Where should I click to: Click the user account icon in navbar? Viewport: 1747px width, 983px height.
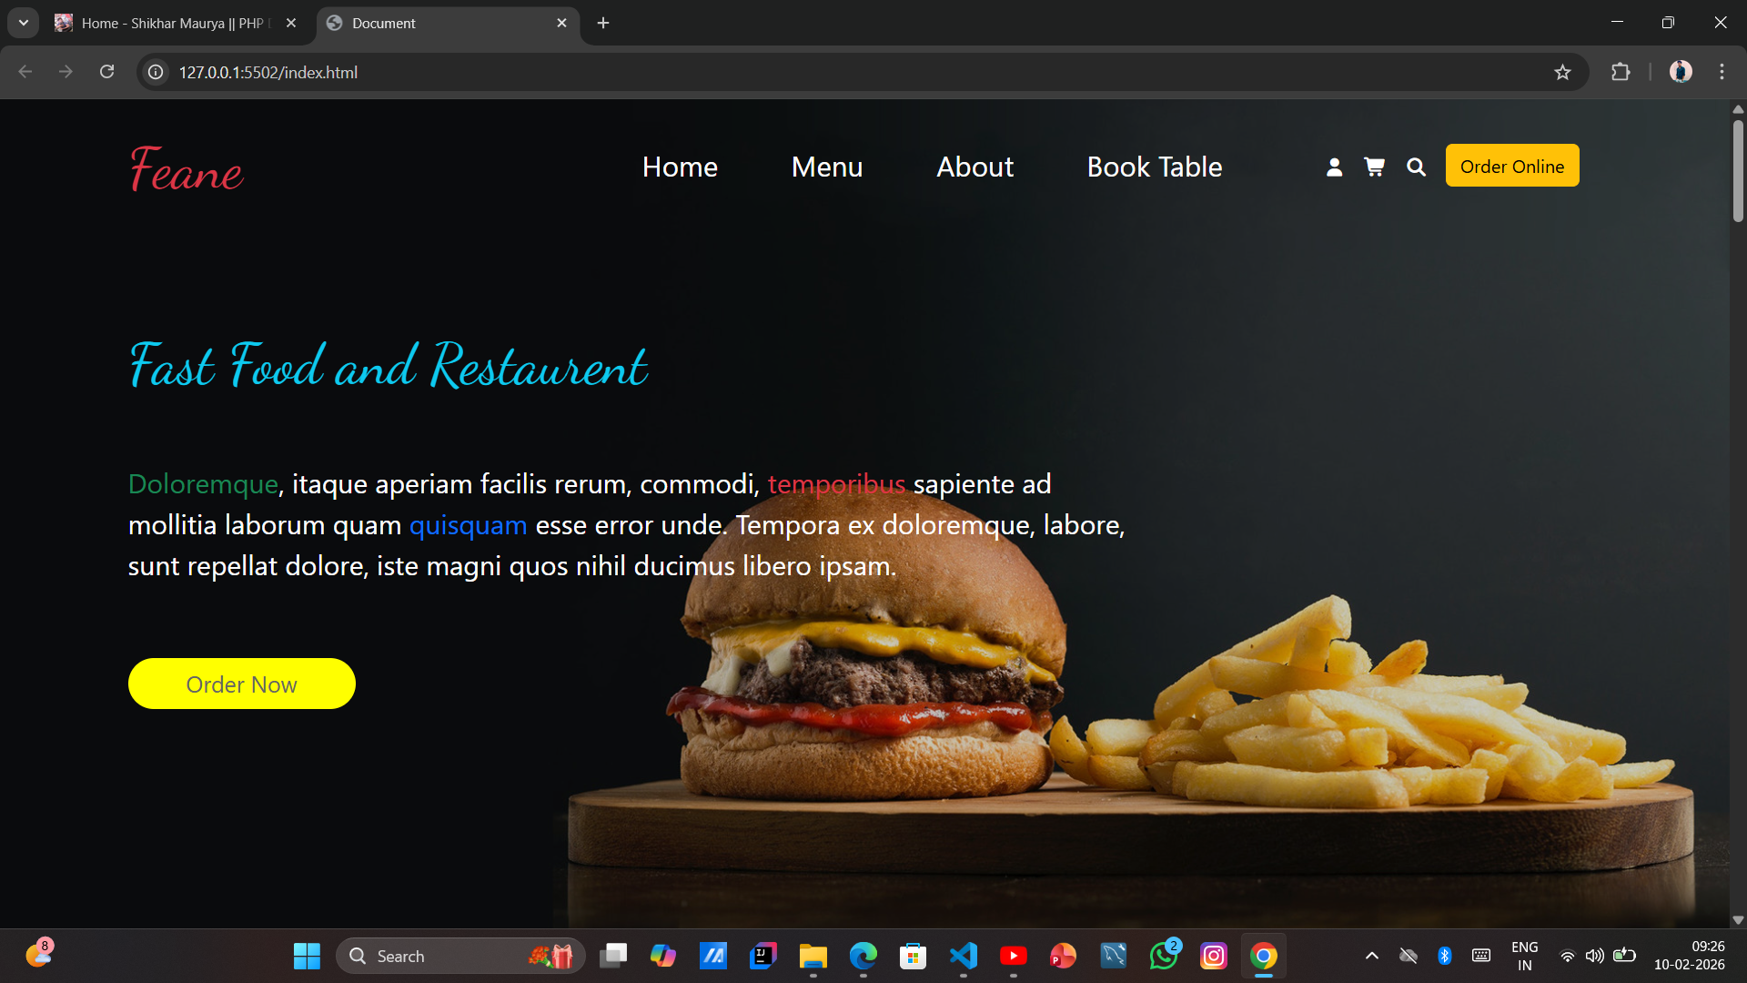tap(1334, 167)
